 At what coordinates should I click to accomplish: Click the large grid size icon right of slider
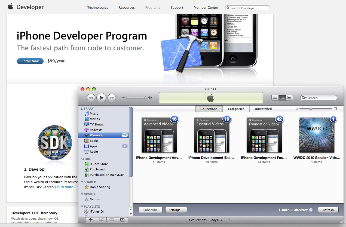tap(335, 109)
